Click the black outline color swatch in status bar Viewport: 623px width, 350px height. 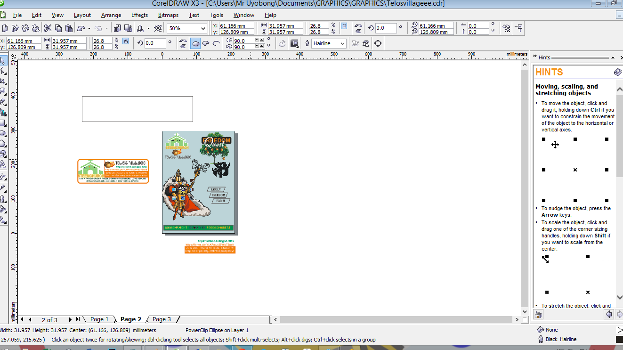pos(620,339)
